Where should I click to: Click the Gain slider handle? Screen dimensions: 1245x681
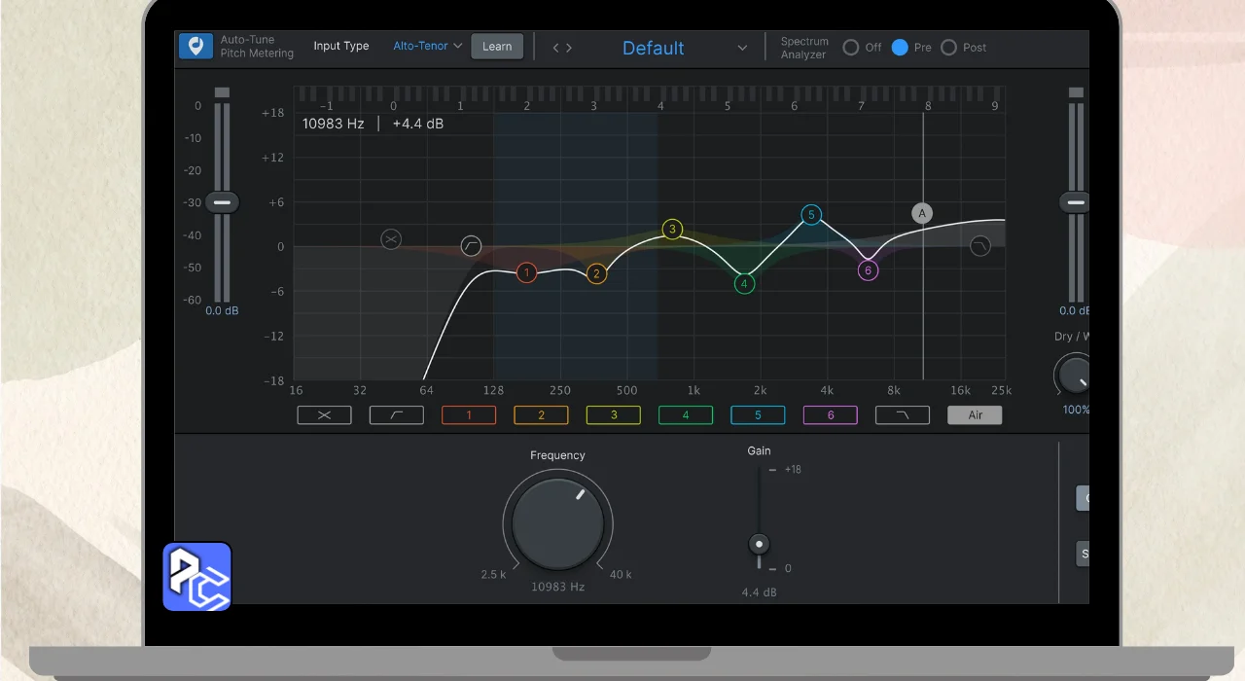760,545
